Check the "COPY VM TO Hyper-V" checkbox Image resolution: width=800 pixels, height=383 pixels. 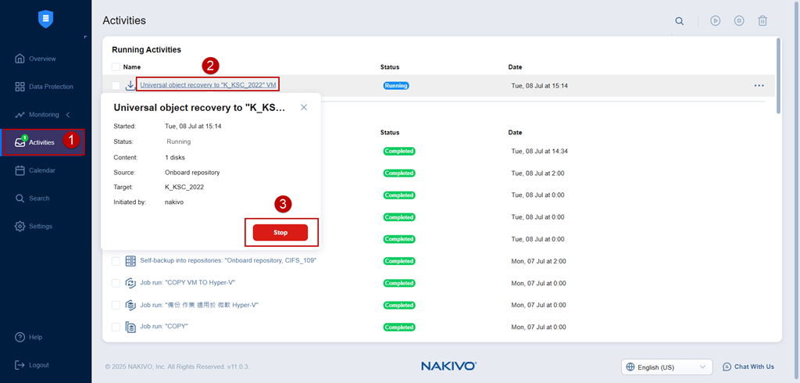tap(116, 284)
